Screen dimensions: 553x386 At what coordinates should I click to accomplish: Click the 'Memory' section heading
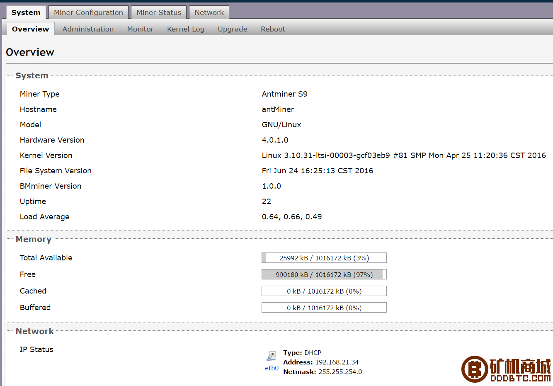pyautogui.click(x=34, y=239)
